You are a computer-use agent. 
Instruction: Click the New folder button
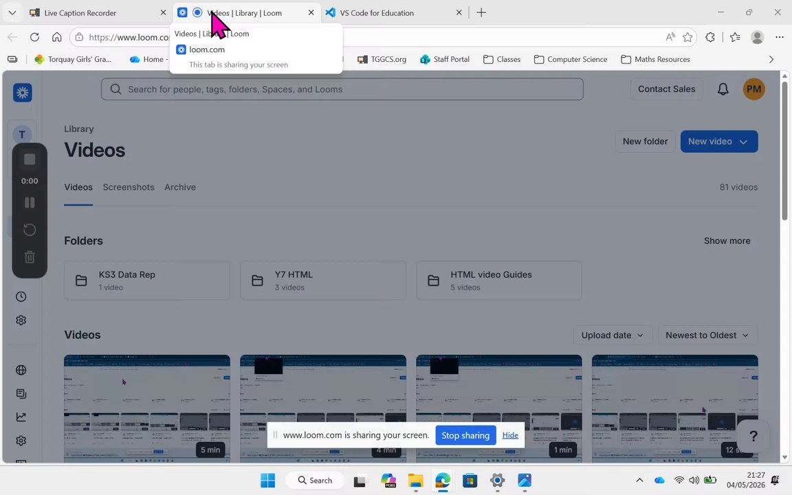pos(645,142)
